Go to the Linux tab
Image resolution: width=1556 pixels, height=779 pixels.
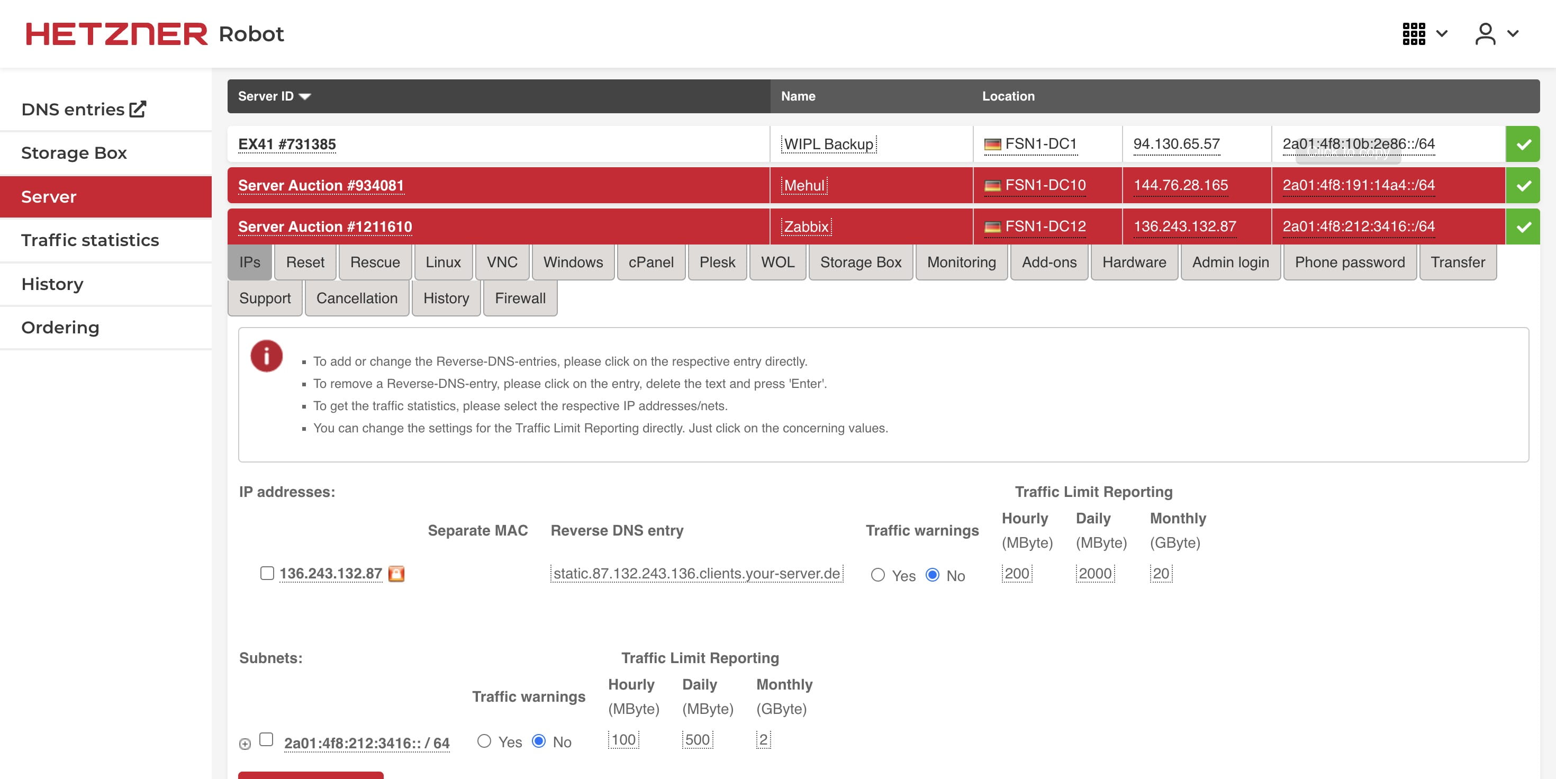(444, 262)
